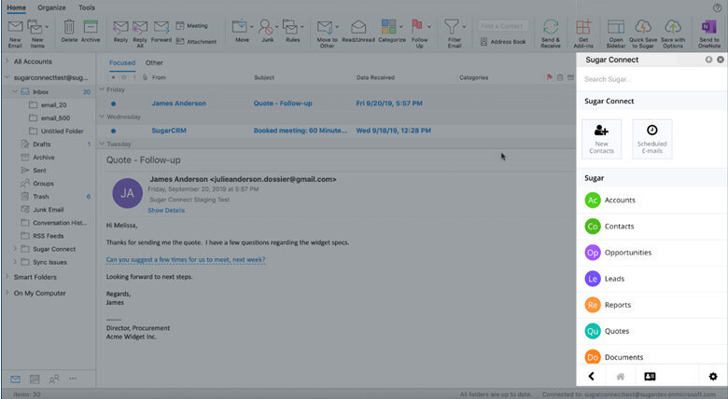Click the Show Details link

166,211
